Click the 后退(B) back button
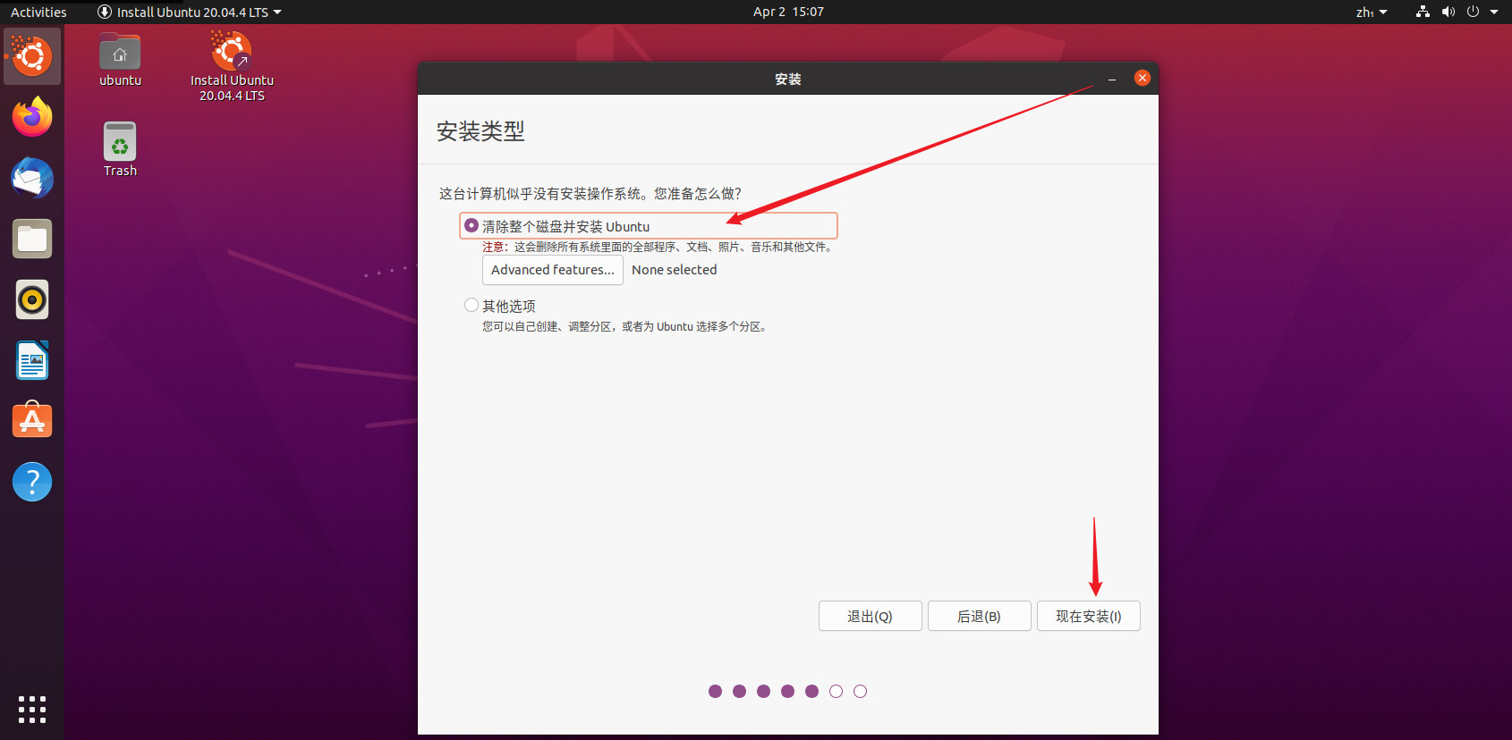The image size is (1512, 740). (x=979, y=617)
